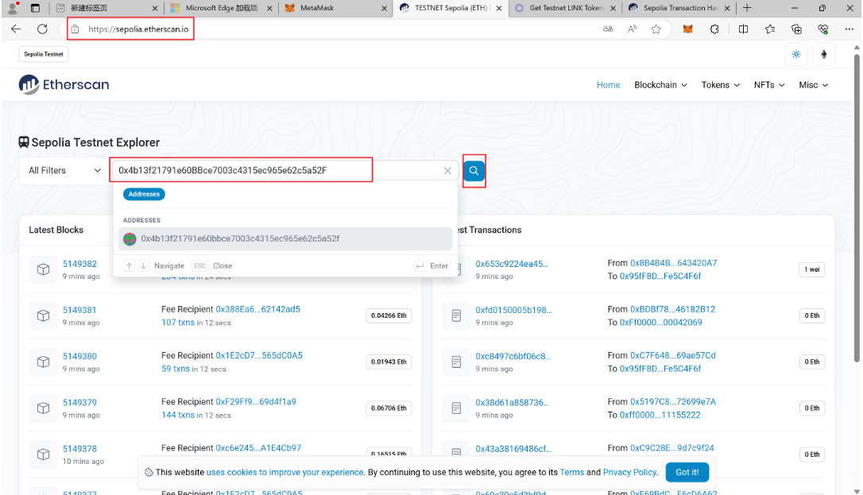The width and height of the screenshot is (863, 495).
Task: Click document icon for transaction 0xfd0150005b198
Action: pos(456,315)
